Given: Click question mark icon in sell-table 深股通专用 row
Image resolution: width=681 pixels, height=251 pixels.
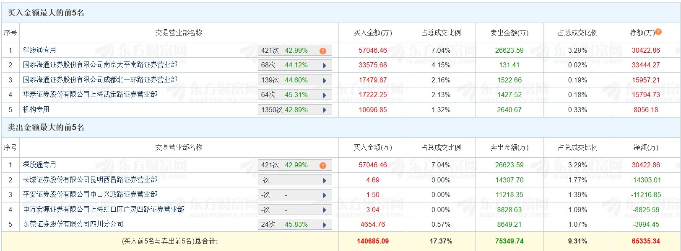Looking at the screenshot, I should coord(322,165).
